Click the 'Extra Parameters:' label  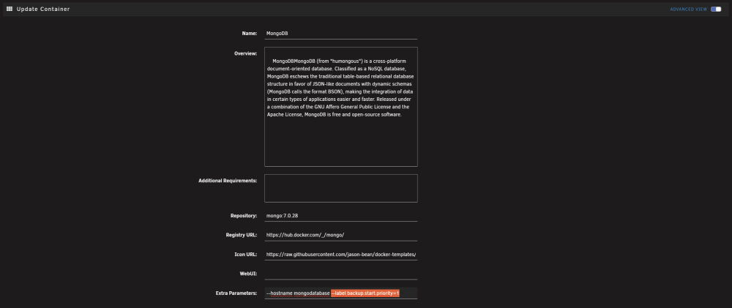[x=236, y=293]
